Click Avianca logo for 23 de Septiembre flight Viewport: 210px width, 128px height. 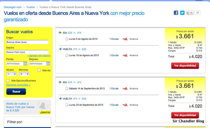point(125,105)
